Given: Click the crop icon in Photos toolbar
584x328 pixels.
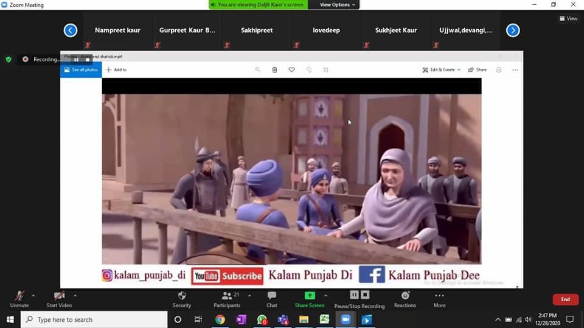Looking at the screenshot, I should pyautogui.click(x=325, y=70).
